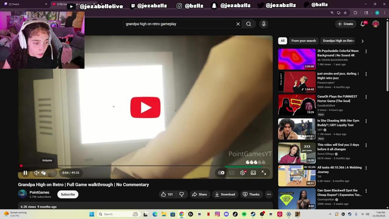The height and width of the screenshot is (219, 389).
Task: Select the All filter chip
Action: pos(283,41)
